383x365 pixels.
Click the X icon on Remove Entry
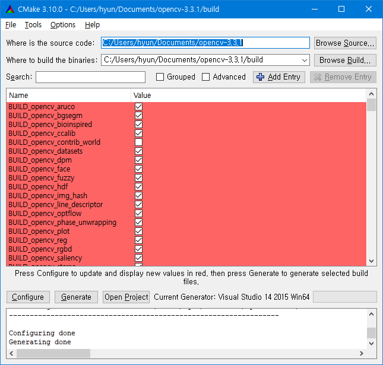tap(317, 77)
